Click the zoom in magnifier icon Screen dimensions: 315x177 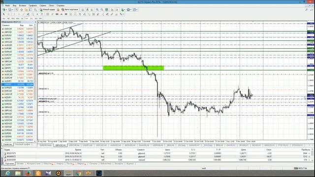97,10
